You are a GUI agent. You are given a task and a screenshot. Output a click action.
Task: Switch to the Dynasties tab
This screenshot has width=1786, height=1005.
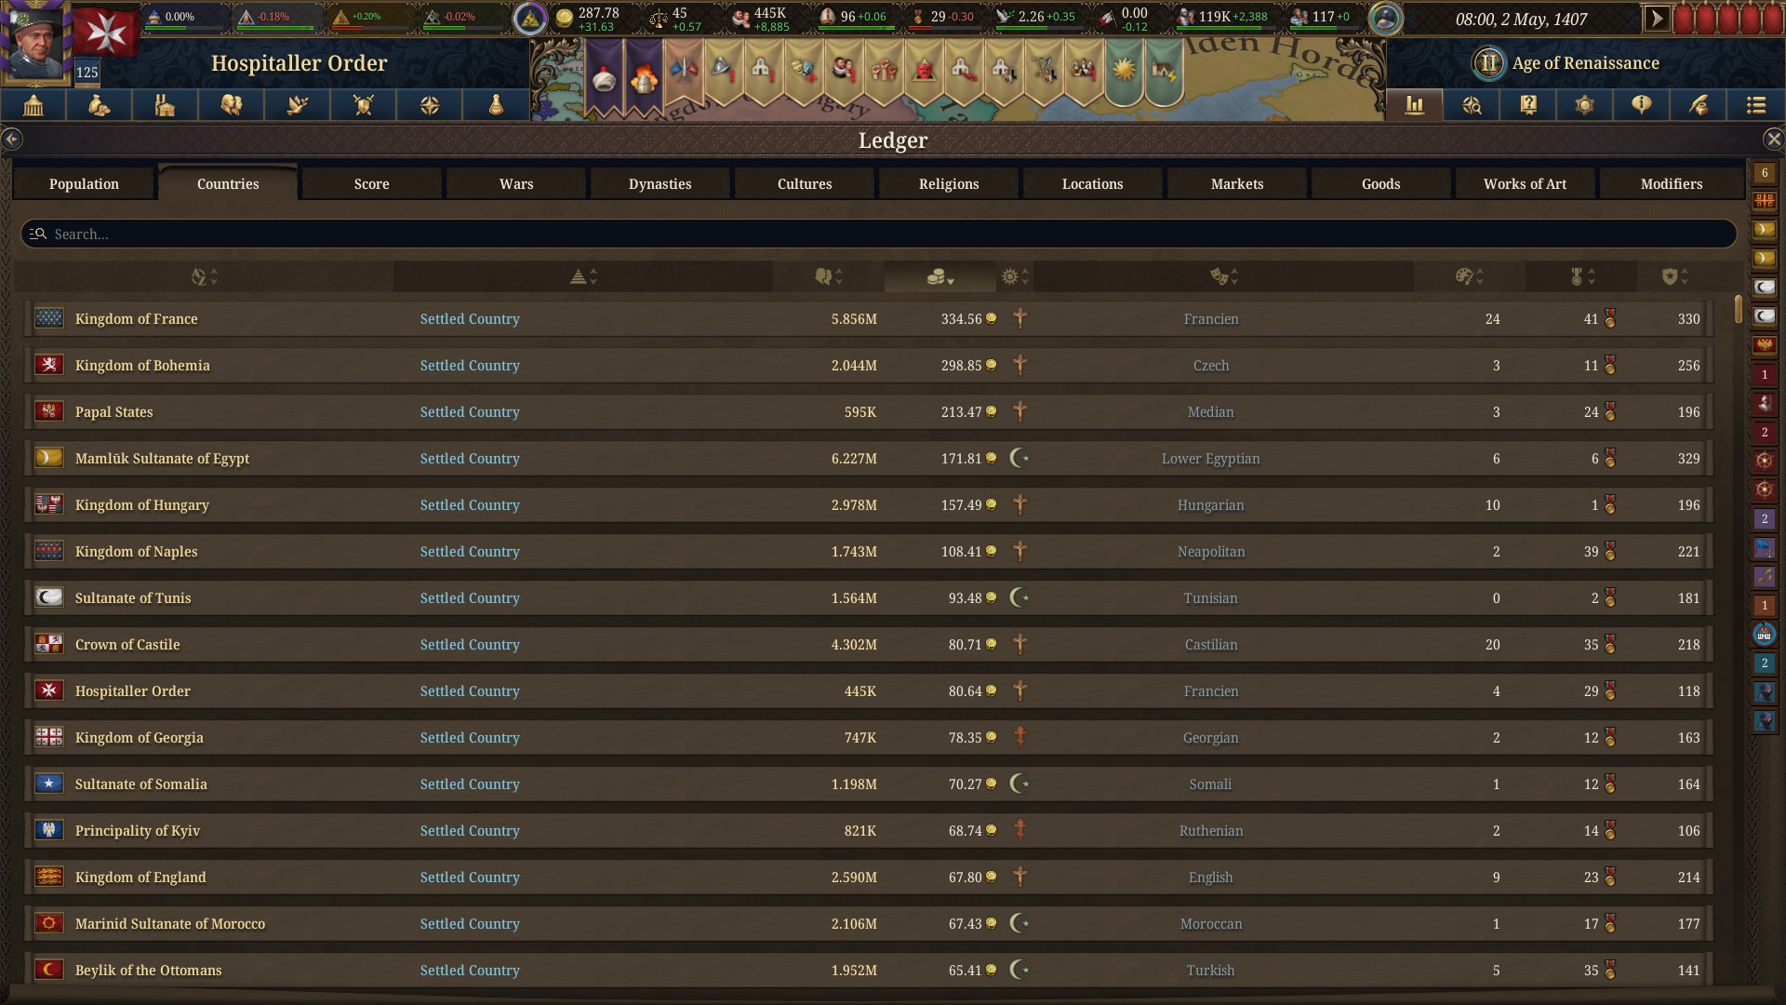660,183
